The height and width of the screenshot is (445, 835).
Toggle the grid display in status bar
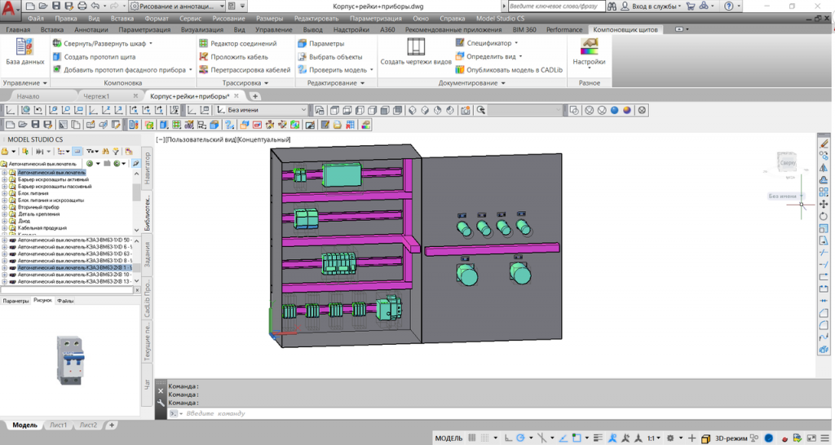[472, 438]
